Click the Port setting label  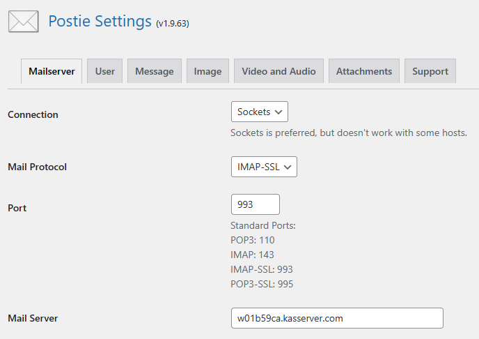17,208
